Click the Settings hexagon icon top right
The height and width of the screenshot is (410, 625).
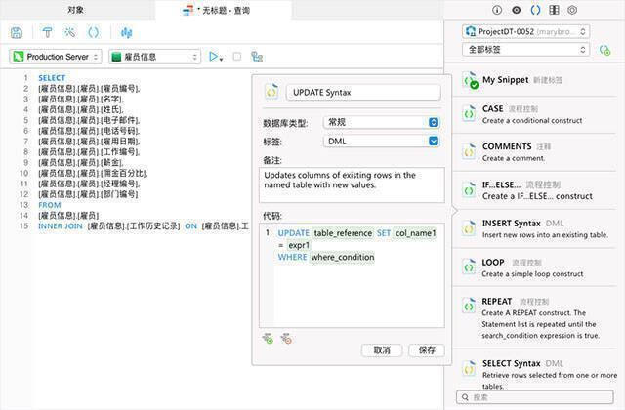pos(573,10)
